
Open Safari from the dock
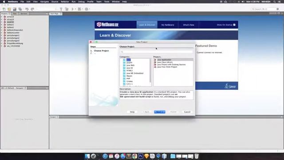point(105,156)
